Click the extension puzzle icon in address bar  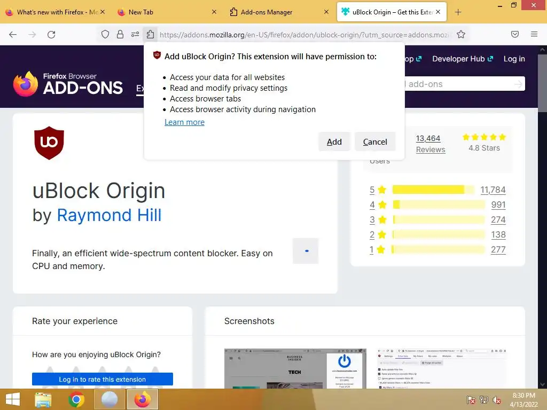(150, 34)
